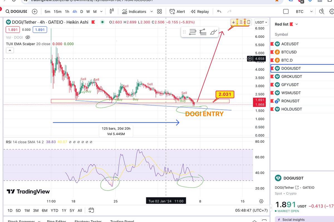
Task: Set date range to 1Y
Action: (x=64, y=211)
